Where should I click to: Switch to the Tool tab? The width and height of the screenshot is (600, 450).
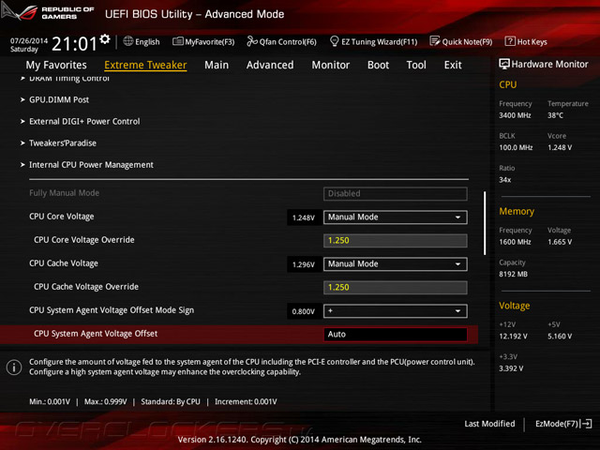click(x=416, y=65)
